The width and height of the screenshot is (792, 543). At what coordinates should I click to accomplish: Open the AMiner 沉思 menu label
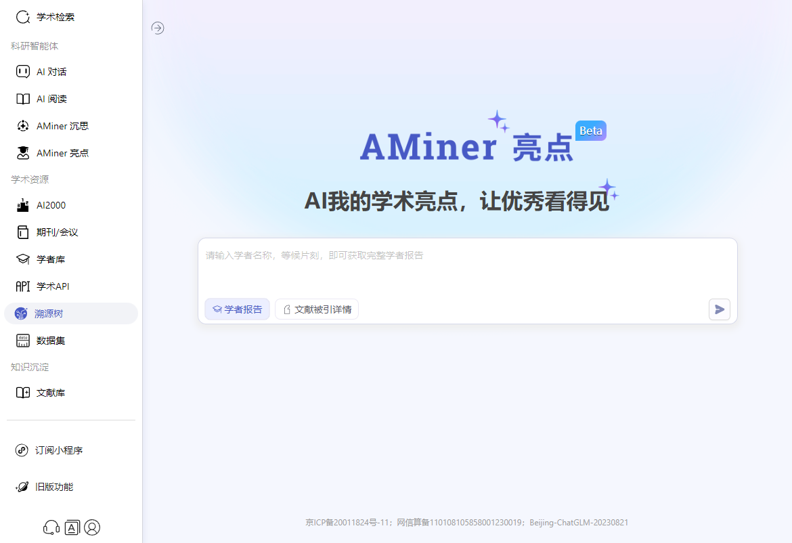click(63, 126)
